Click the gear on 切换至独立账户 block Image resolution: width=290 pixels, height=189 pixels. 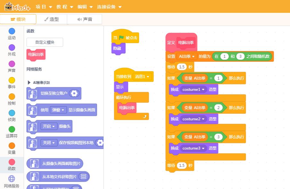pyautogui.click(x=74, y=93)
